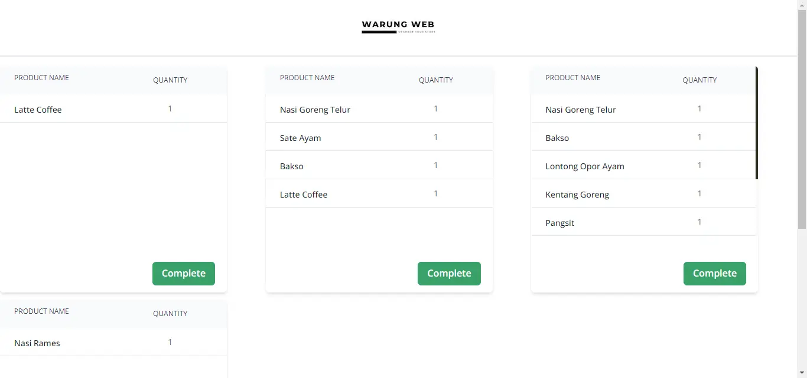Click the Warung Web logo
Screen dimensions: 807x378
398,27
